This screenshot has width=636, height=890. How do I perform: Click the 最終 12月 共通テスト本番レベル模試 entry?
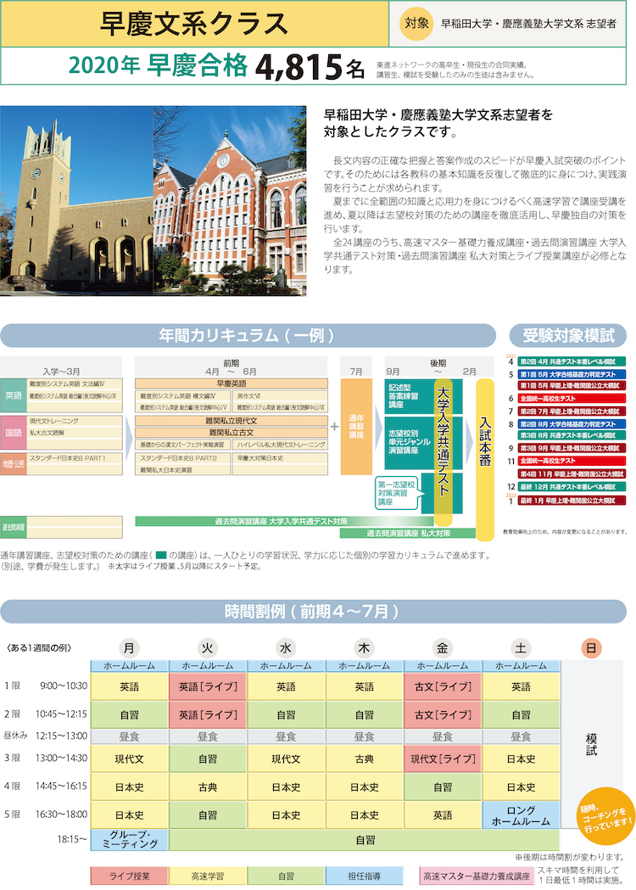point(572,487)
